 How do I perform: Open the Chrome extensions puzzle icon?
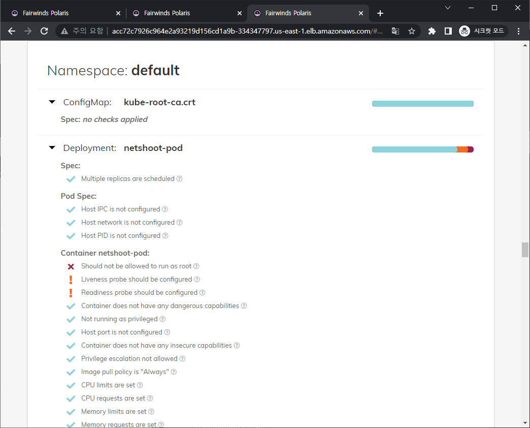click(431, 31)
